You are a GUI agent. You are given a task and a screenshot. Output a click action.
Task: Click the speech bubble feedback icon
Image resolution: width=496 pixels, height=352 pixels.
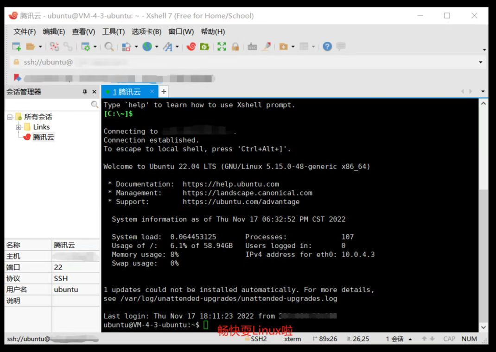pyautogui.click(x=341, y=47)
